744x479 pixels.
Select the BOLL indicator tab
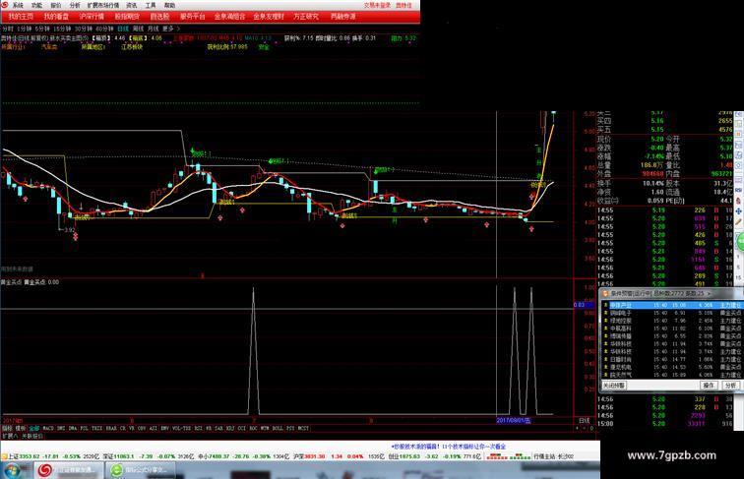pyautogui.click(x=278, y=428)
